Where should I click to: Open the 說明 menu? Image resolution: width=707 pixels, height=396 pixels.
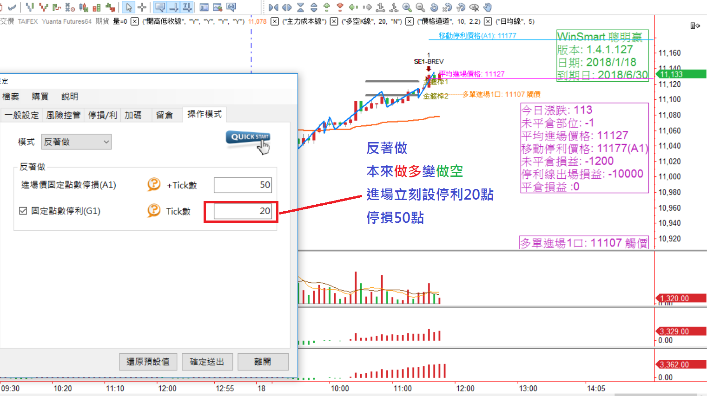(70, 97)
